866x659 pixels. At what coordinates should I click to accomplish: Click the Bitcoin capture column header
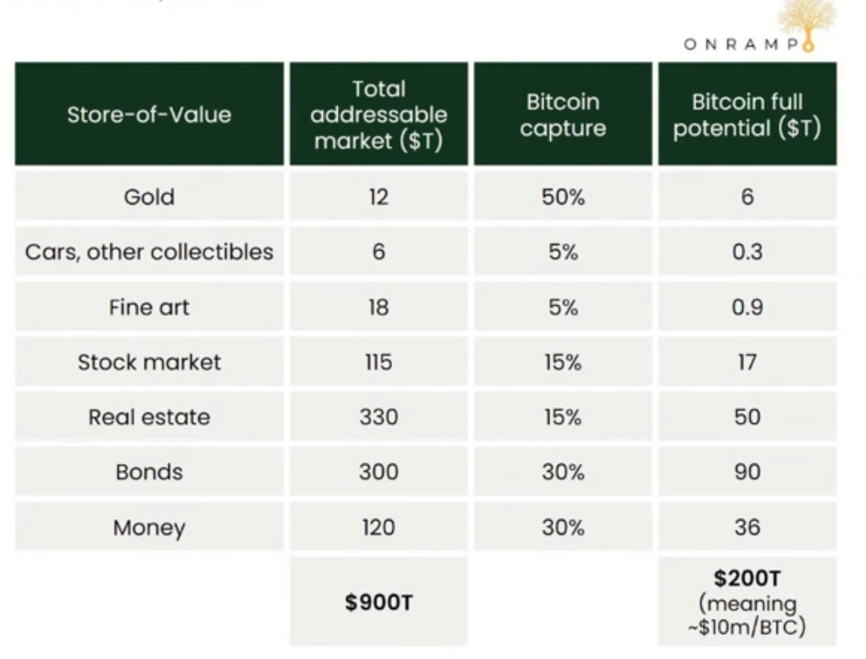point(563,115)
